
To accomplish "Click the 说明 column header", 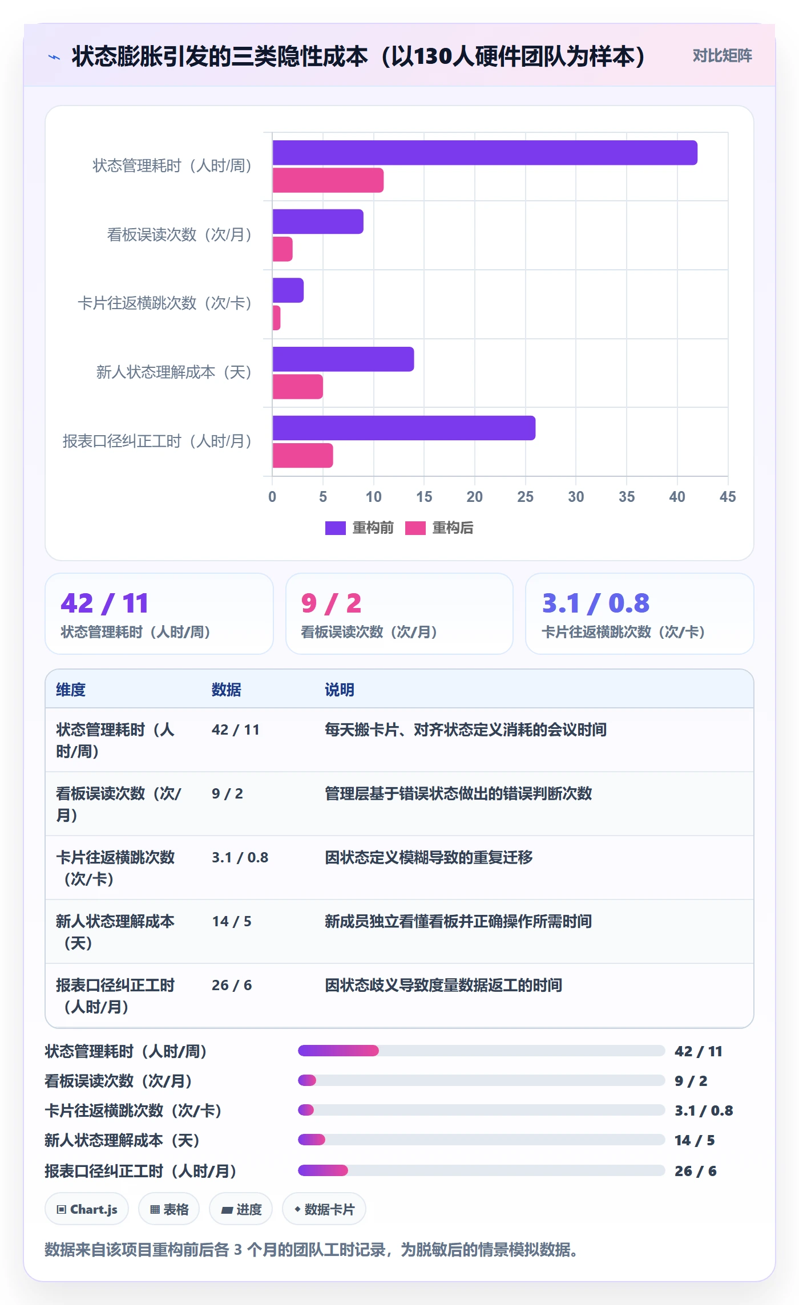I will click(x=340, y=690).
